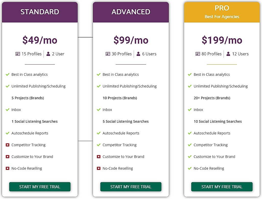Select the ADVANCED plan header
Viewport: 262px width, 199px height.
(x=131, y=12)
